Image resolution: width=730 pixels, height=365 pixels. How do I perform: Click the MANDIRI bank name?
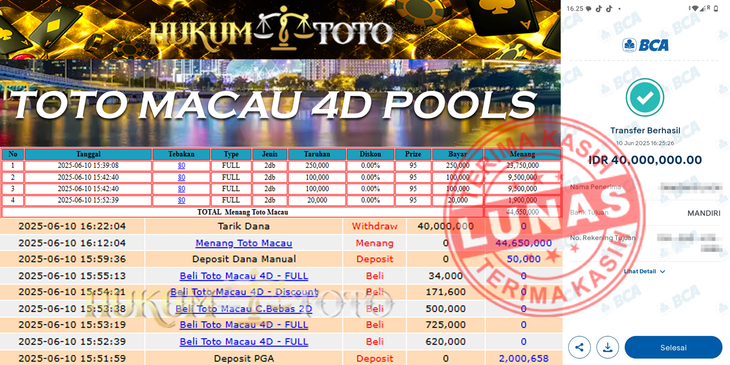(x=704, y=213)
